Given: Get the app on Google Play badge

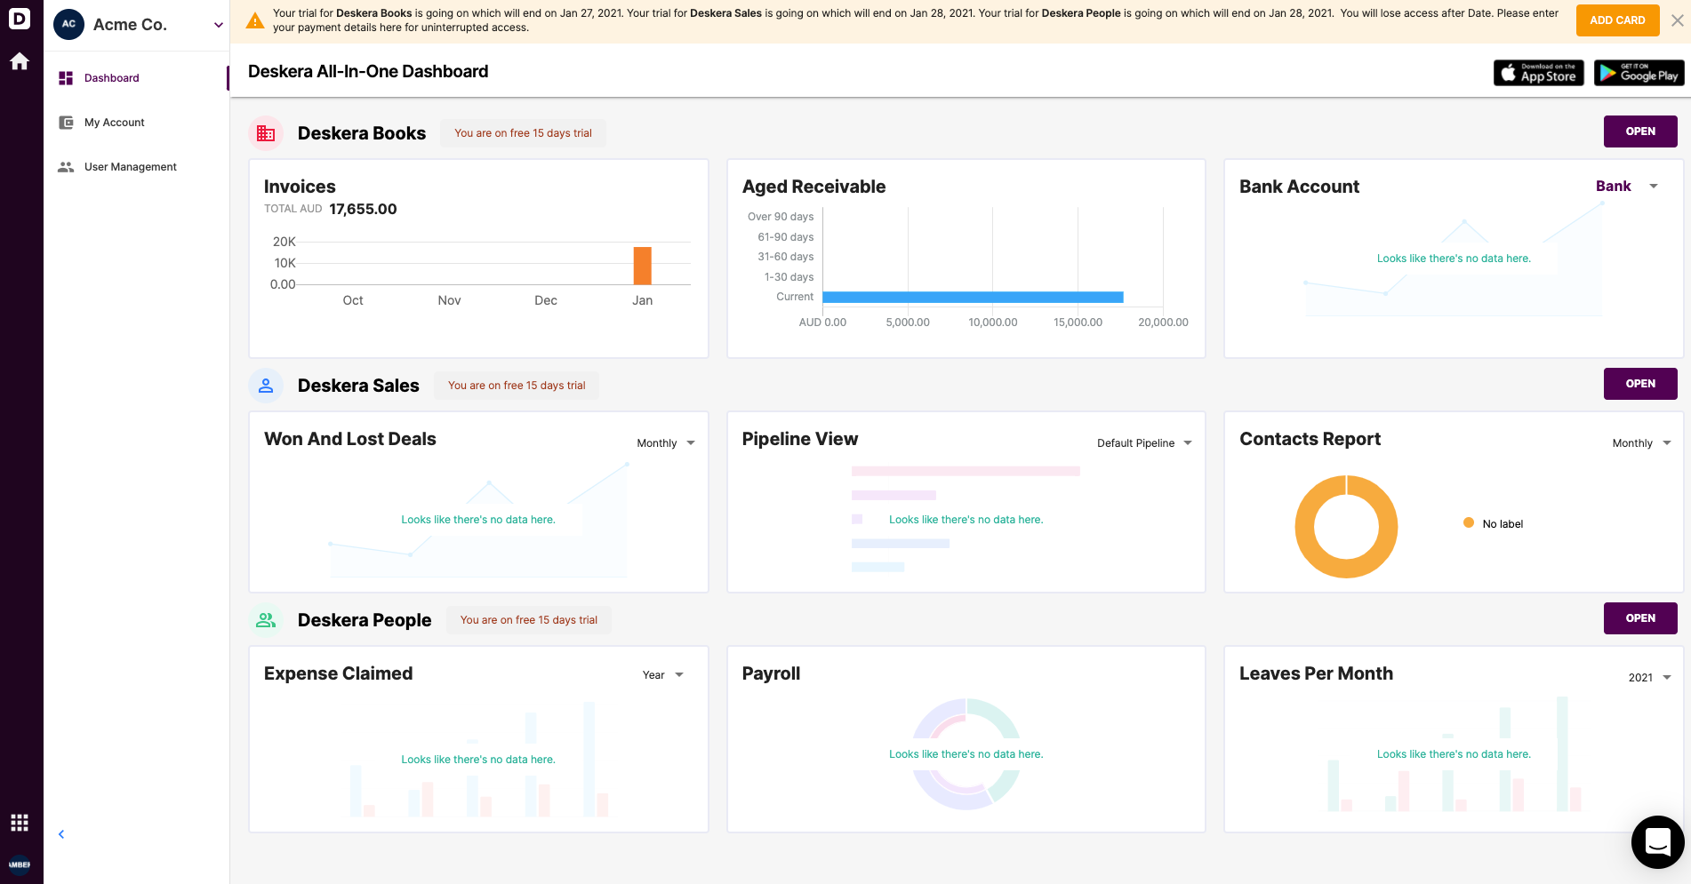Looking at the screenshot, I should click(x=1639, y=73).
